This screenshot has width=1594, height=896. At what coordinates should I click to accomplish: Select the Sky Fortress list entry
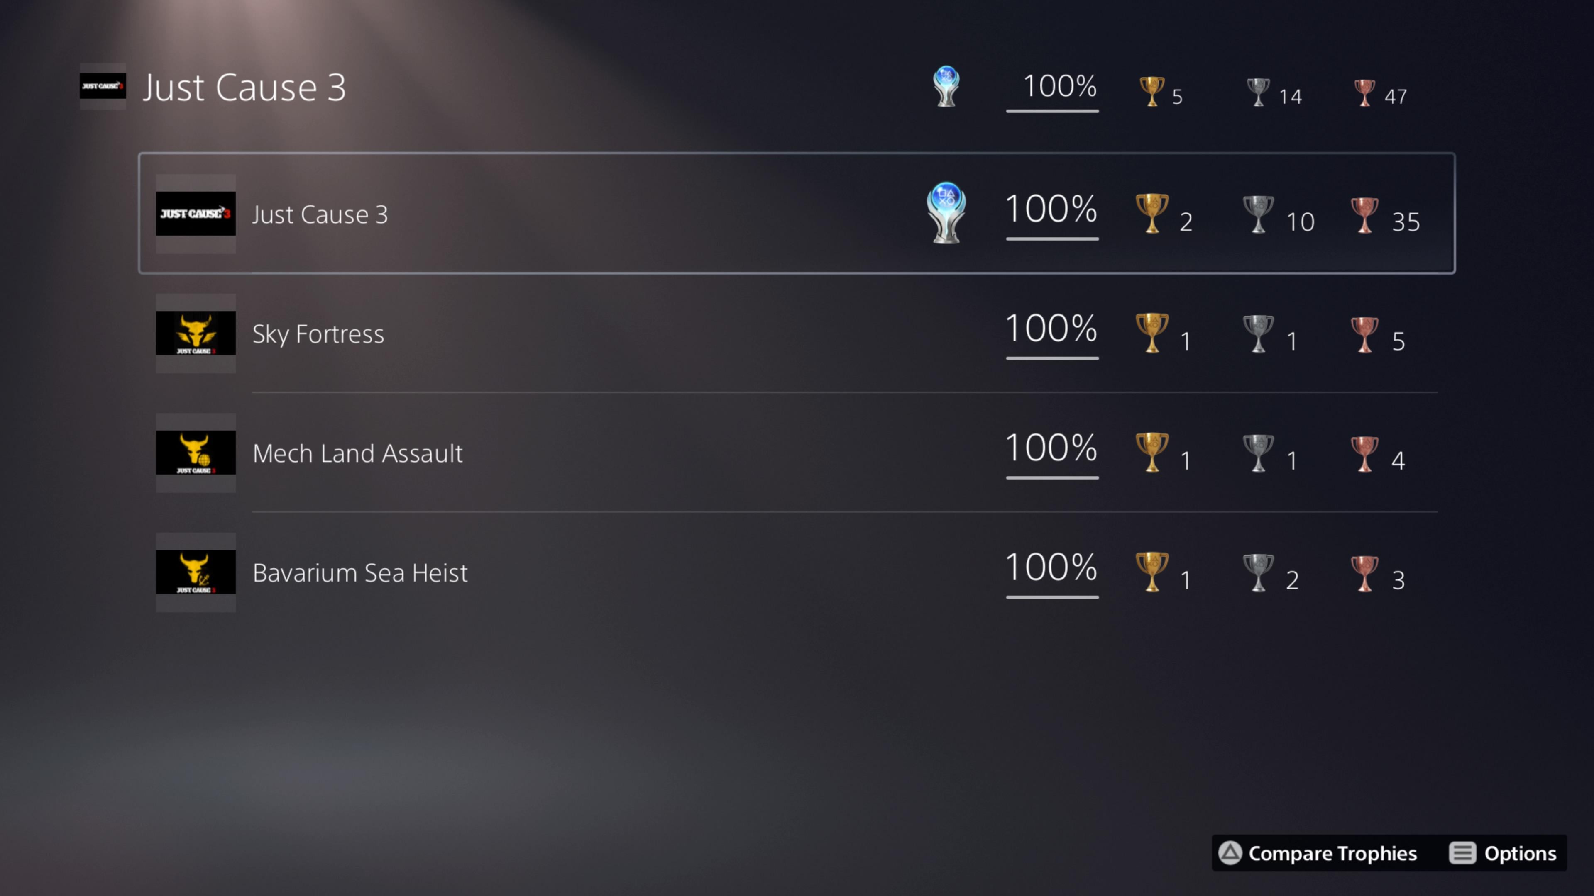tap(318, 334)
